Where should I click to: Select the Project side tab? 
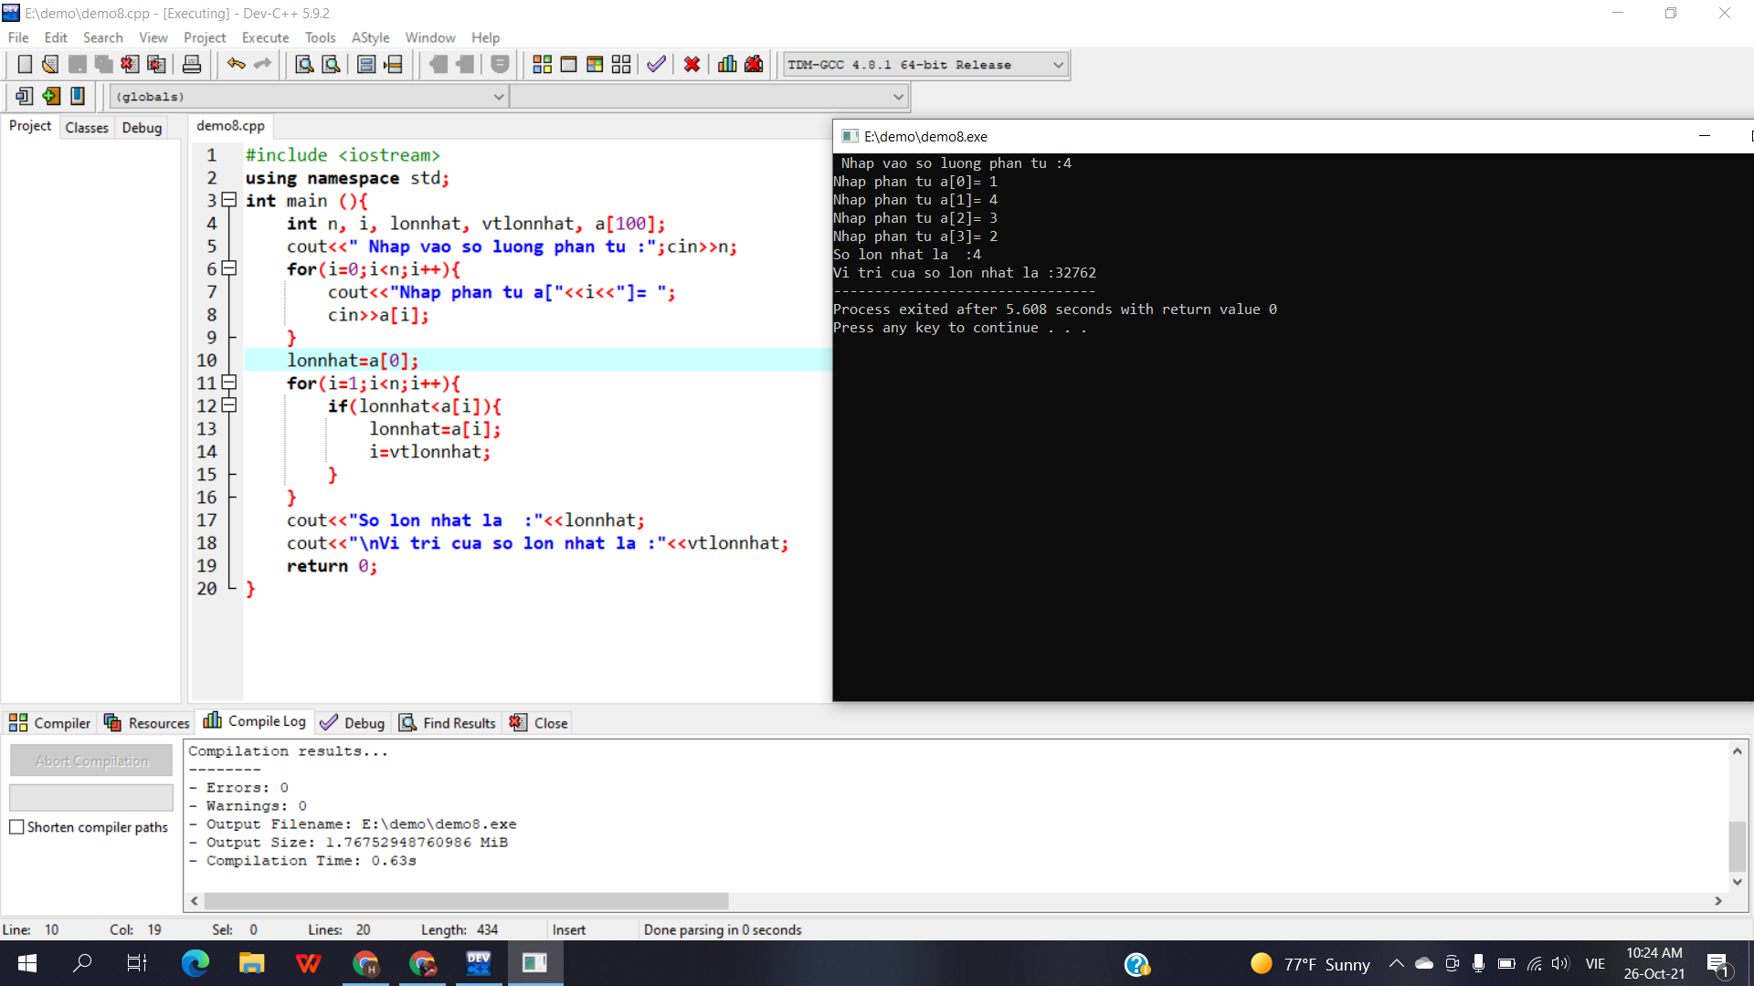tap(30, 126)
